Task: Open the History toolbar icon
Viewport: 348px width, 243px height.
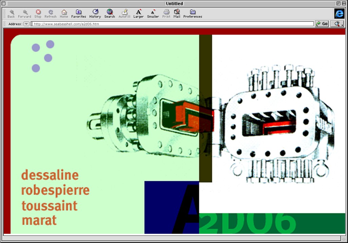Action: (x=95, y=14)
